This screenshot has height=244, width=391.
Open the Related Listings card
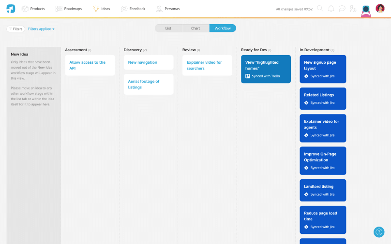click(323, 99)
